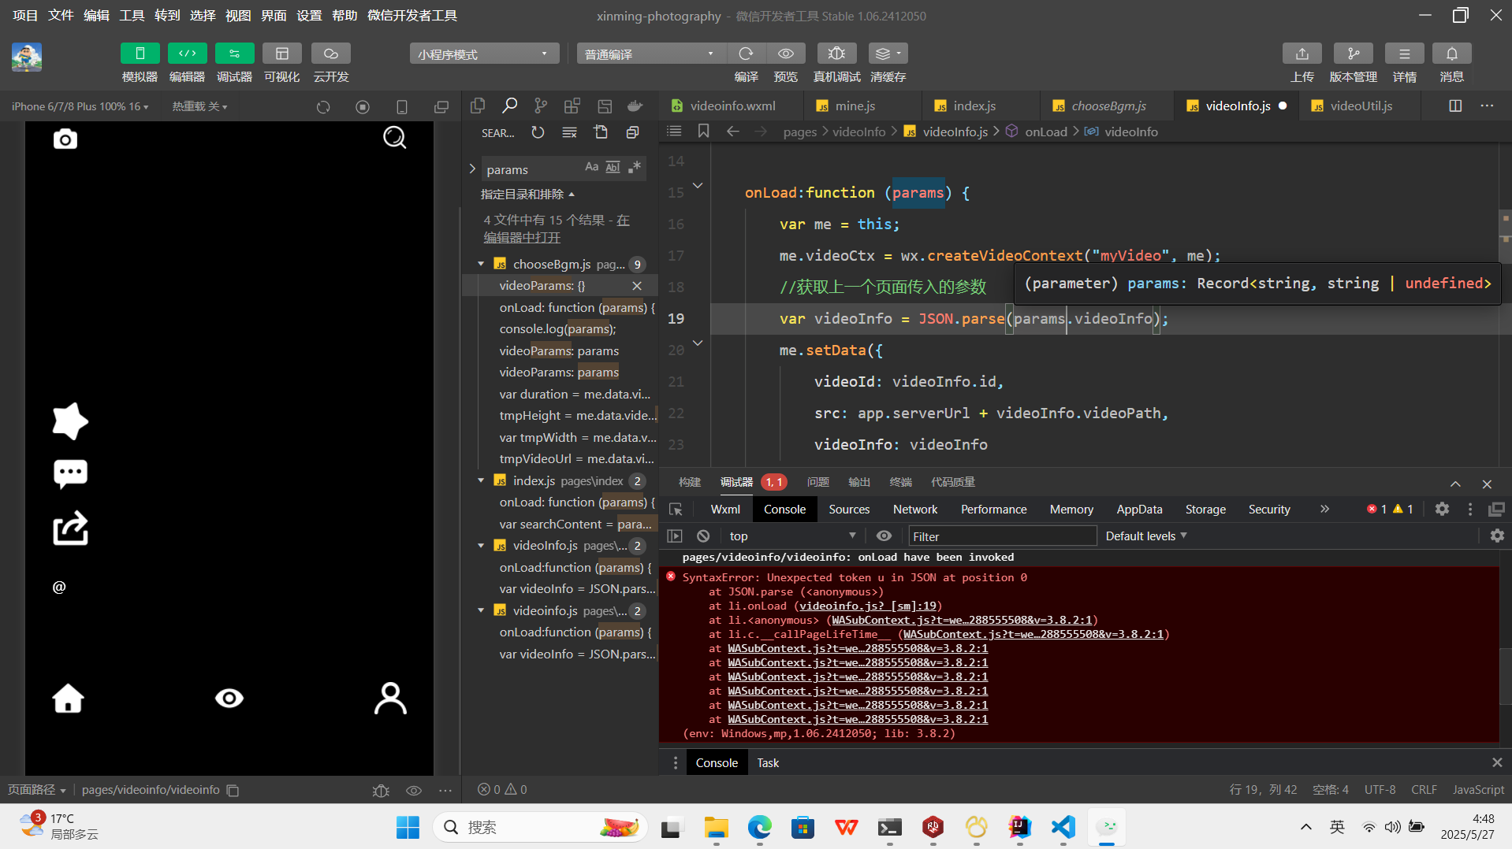Refresh the search results

pos(538,132)
